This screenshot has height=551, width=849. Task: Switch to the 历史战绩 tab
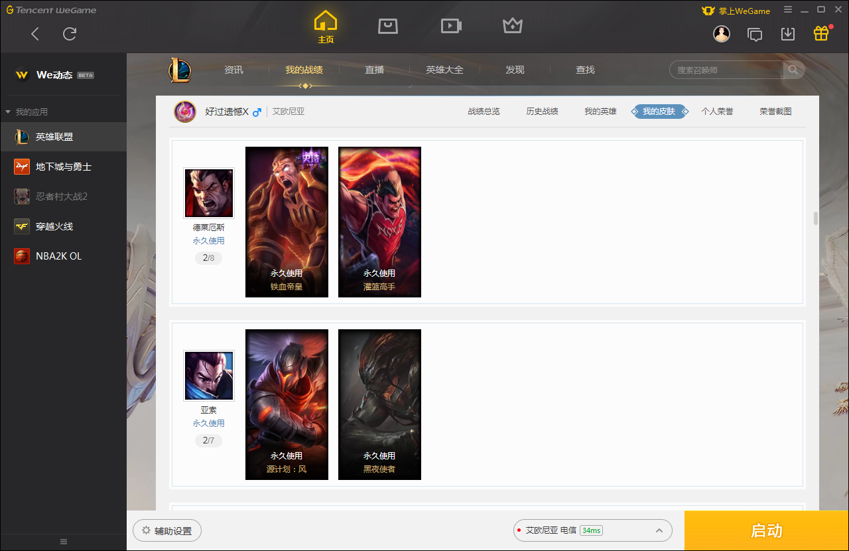click(542, 112)
